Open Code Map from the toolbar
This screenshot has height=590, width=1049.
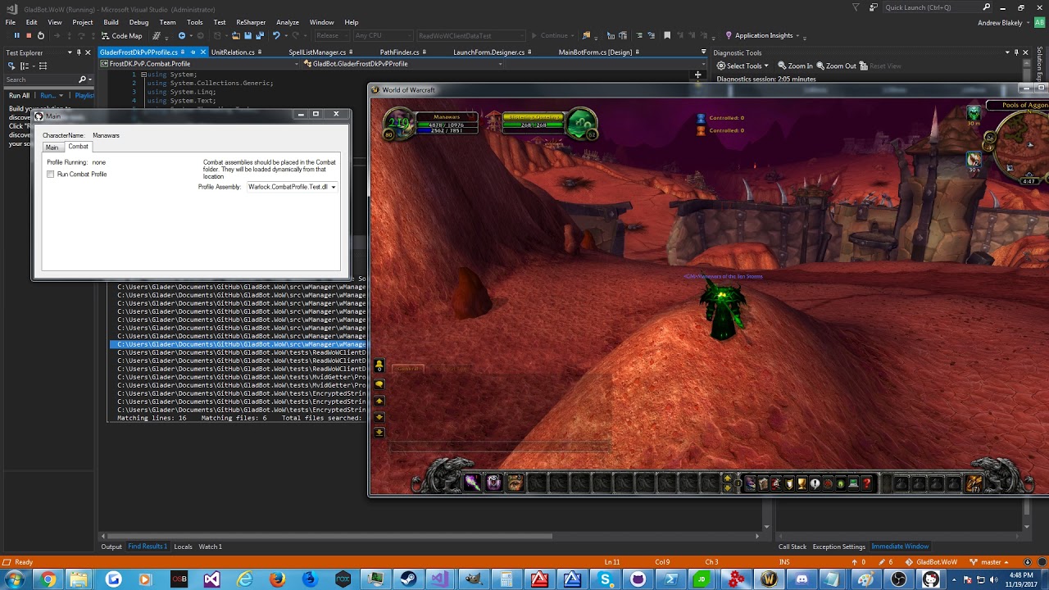pos(121,36)
